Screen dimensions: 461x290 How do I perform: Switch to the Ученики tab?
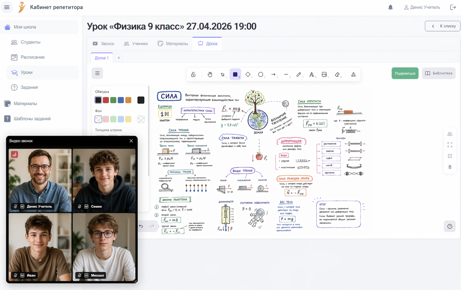point(136,44)
